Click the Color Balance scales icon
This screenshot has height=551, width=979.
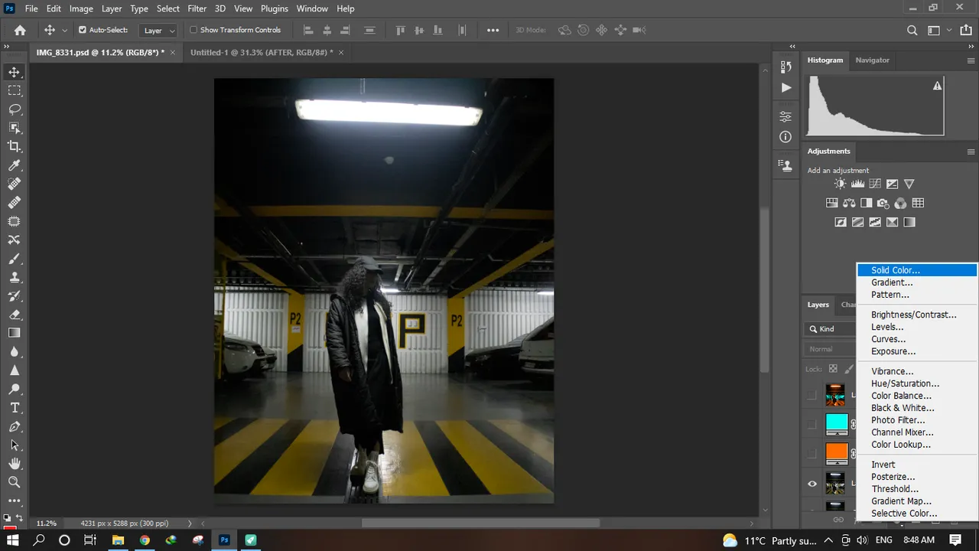849,203
